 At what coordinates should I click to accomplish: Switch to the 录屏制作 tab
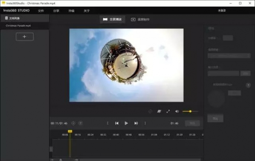click(x=140, y=20)
